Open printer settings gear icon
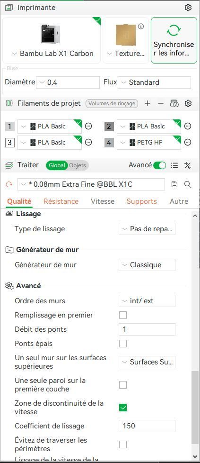 click(x=188, y=8)
